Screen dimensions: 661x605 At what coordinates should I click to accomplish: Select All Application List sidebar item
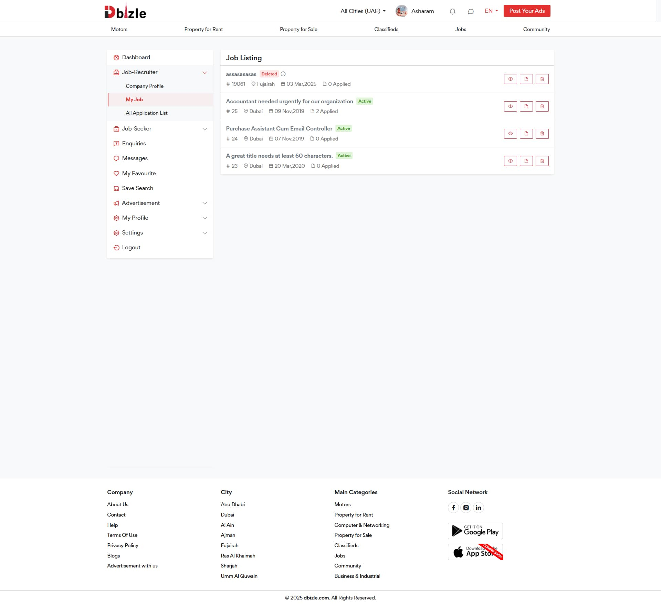[x=146, y=113]
